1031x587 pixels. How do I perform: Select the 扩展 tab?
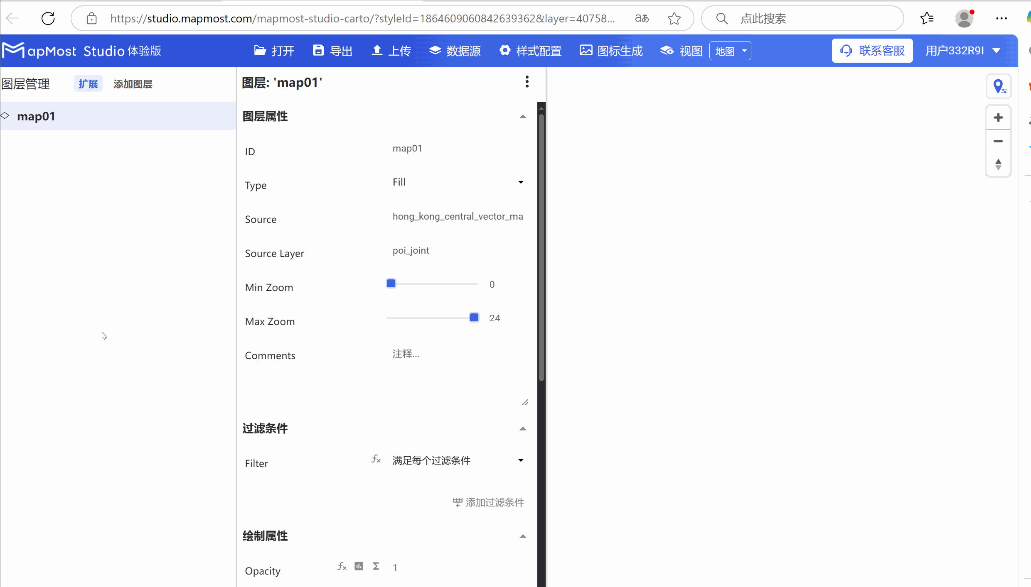tap(88, 84)
